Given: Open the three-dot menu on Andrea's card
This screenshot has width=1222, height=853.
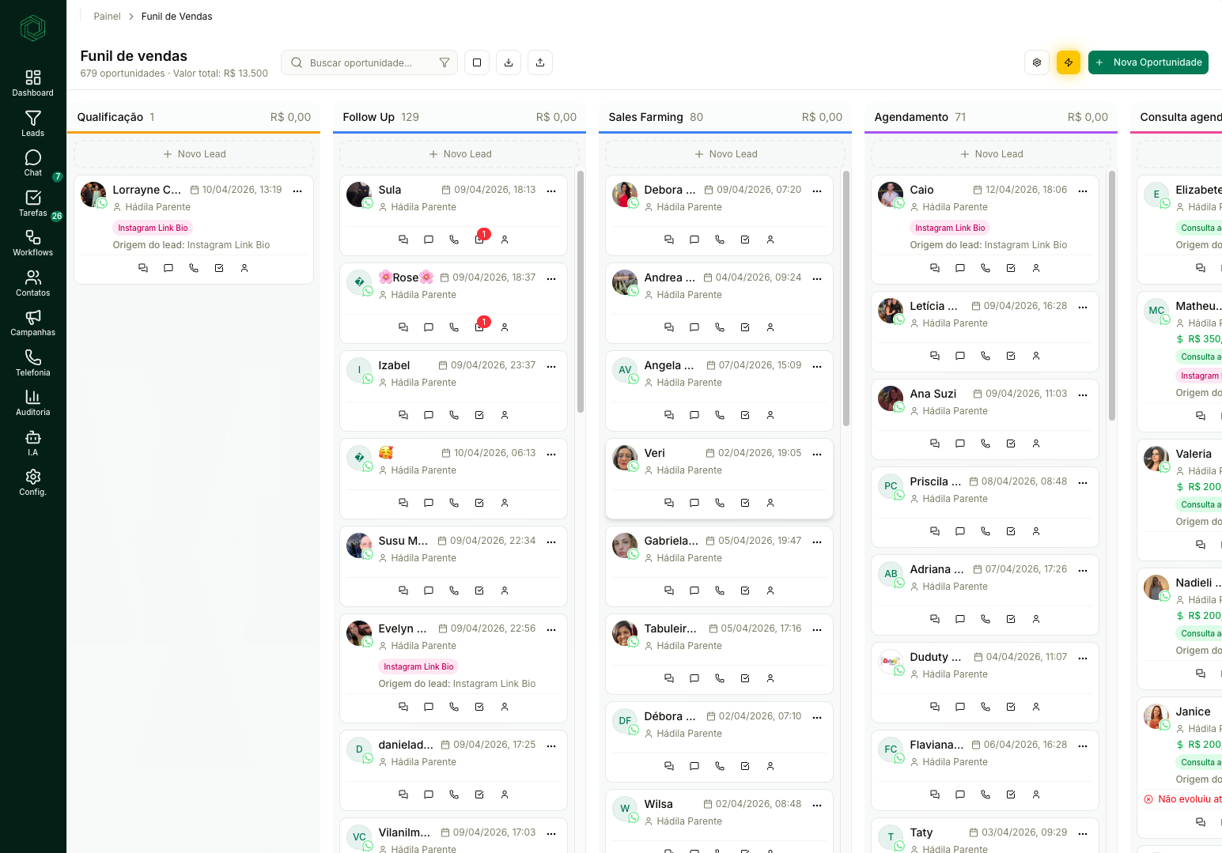Looking at the screenshot, I should 817,278.
